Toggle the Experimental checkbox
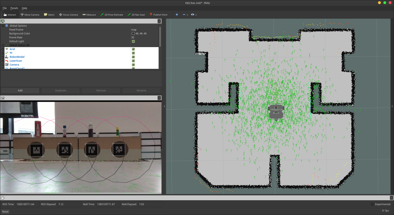Screen dimensions: 394x215 pos(372,204)
